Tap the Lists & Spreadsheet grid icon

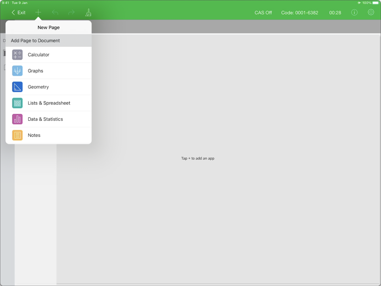[x=17, y=103]
